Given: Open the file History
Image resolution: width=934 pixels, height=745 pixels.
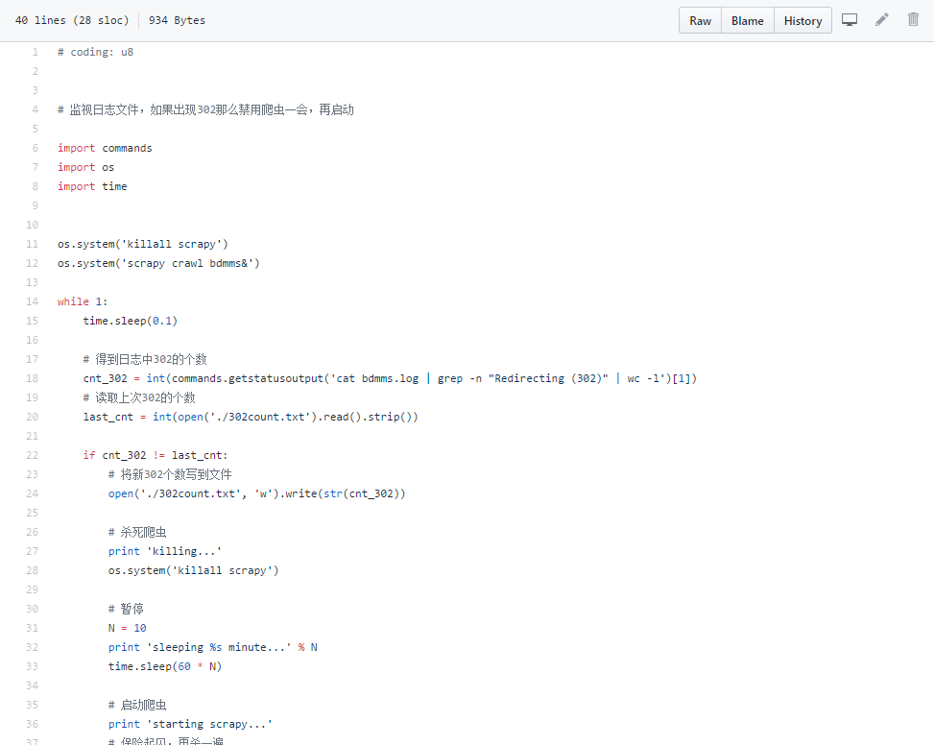Looking at the screenshot, I should [802, 21].
